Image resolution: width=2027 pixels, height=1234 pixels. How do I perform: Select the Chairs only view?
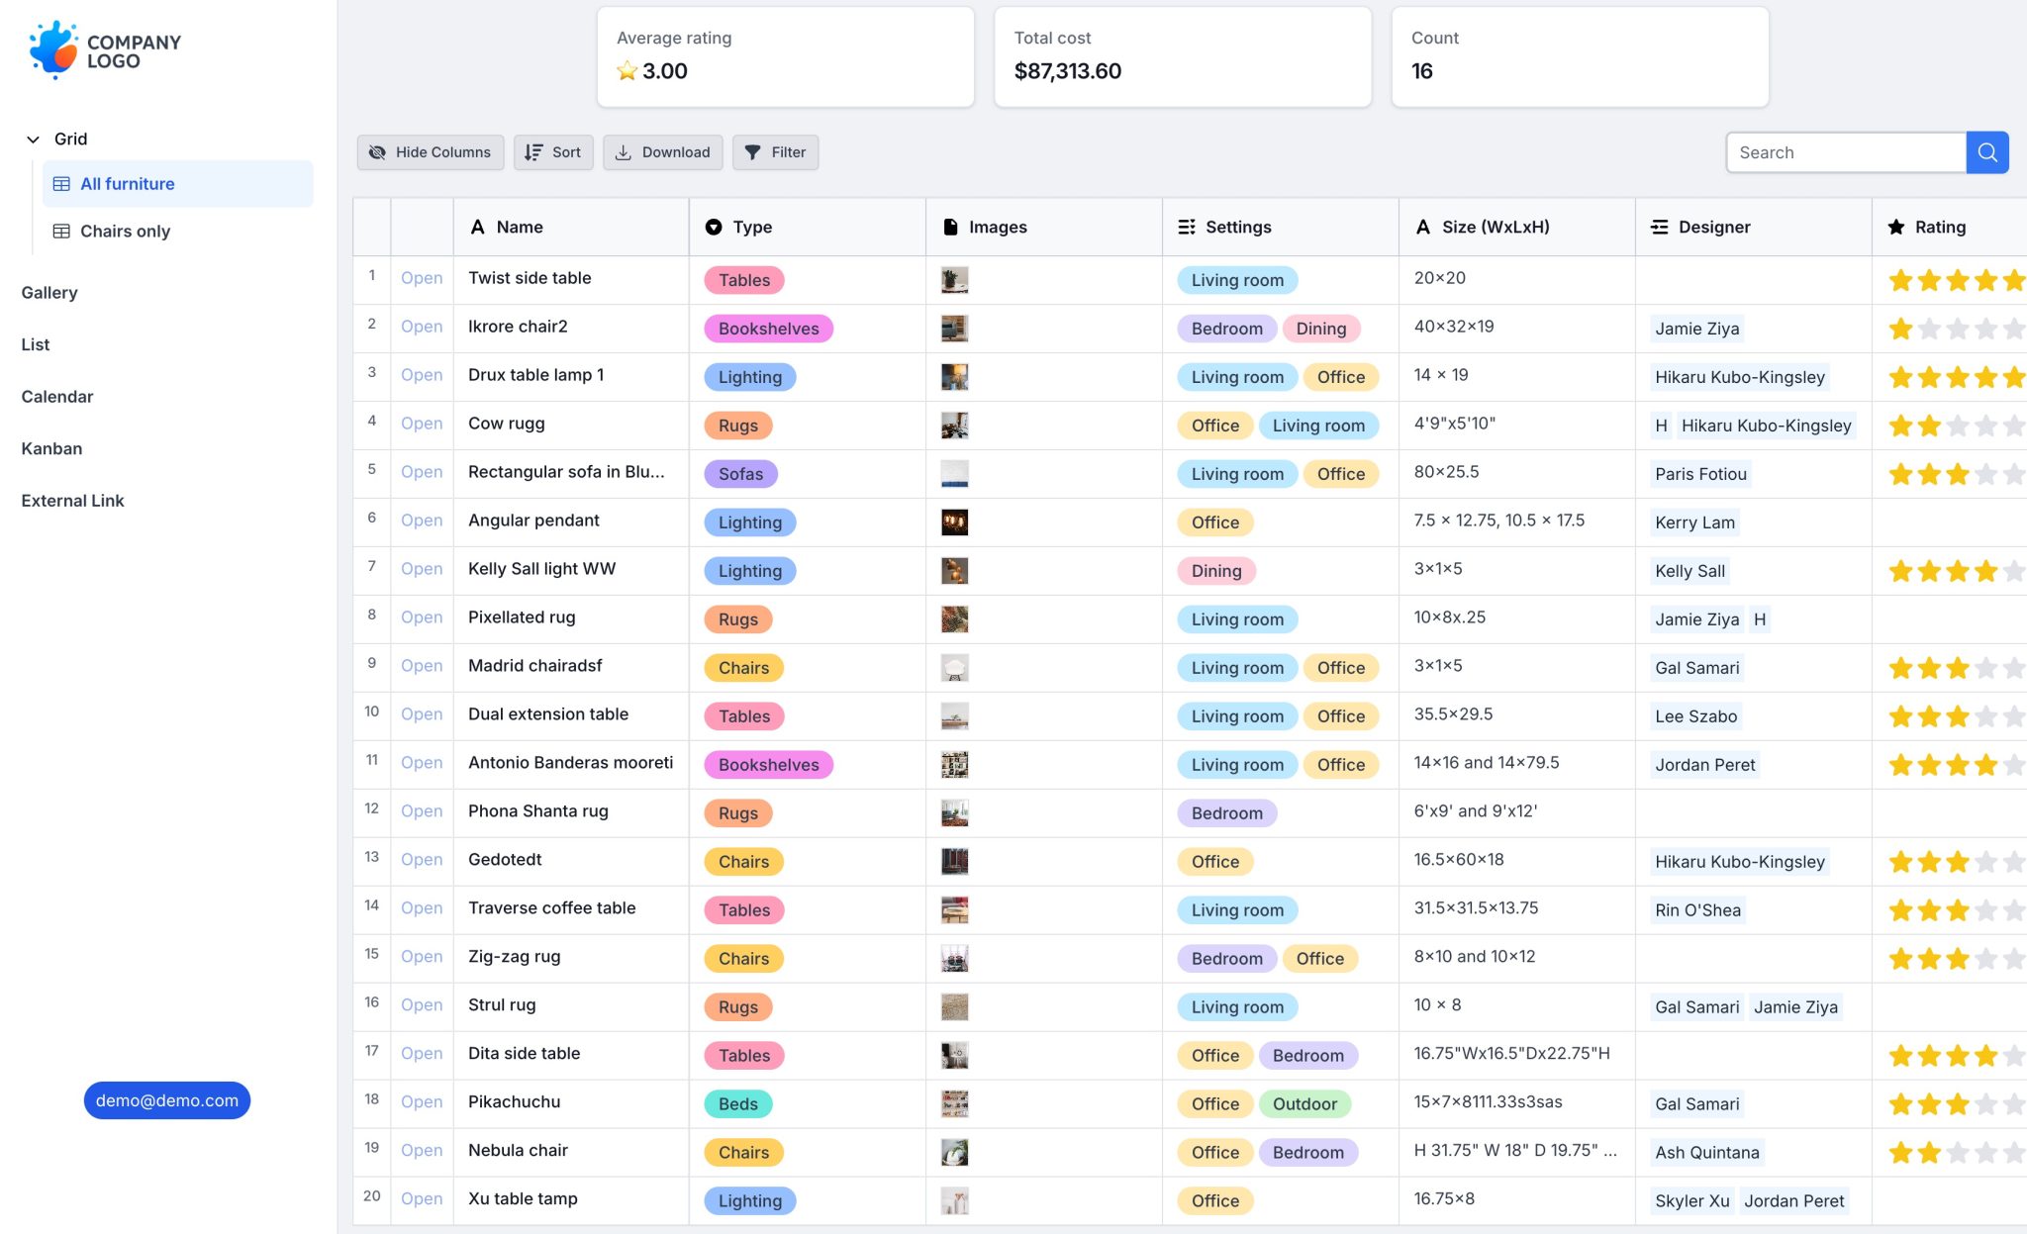point(125,231)
